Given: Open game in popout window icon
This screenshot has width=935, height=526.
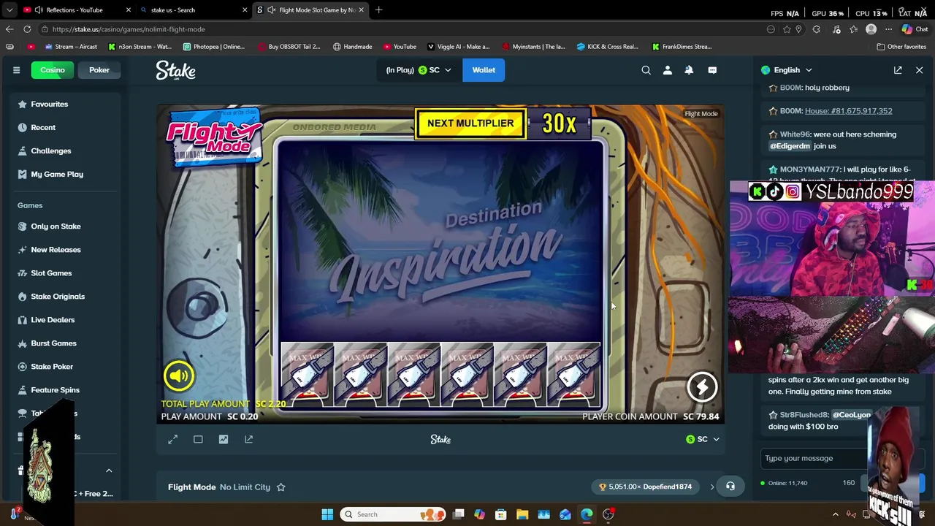Looking at the screenshot, I should [248, 439].
